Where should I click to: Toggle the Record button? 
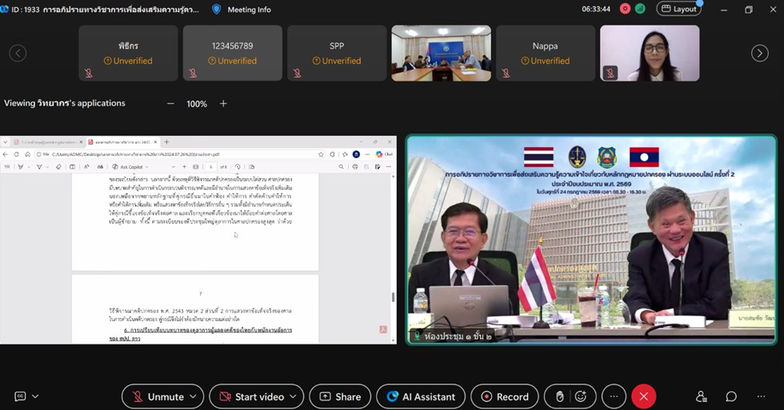click(x=505, y=396)
